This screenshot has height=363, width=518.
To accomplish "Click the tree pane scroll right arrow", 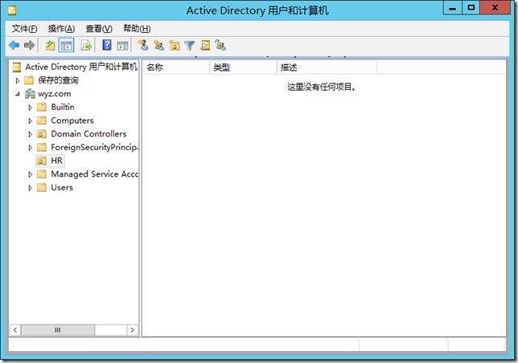I will (x=132, y=330).
